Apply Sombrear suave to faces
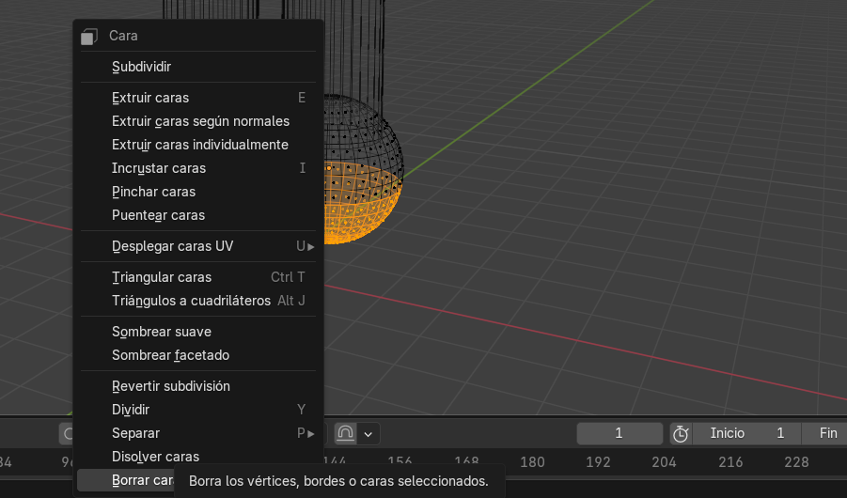 tap(161, 332)
